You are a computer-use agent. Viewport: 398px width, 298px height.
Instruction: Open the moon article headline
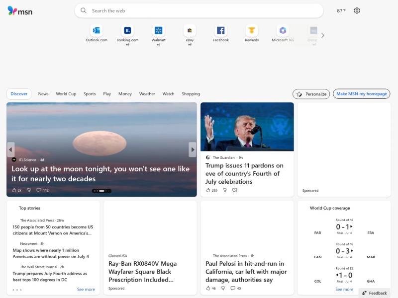pyautogui.click(x=100, y=174)
